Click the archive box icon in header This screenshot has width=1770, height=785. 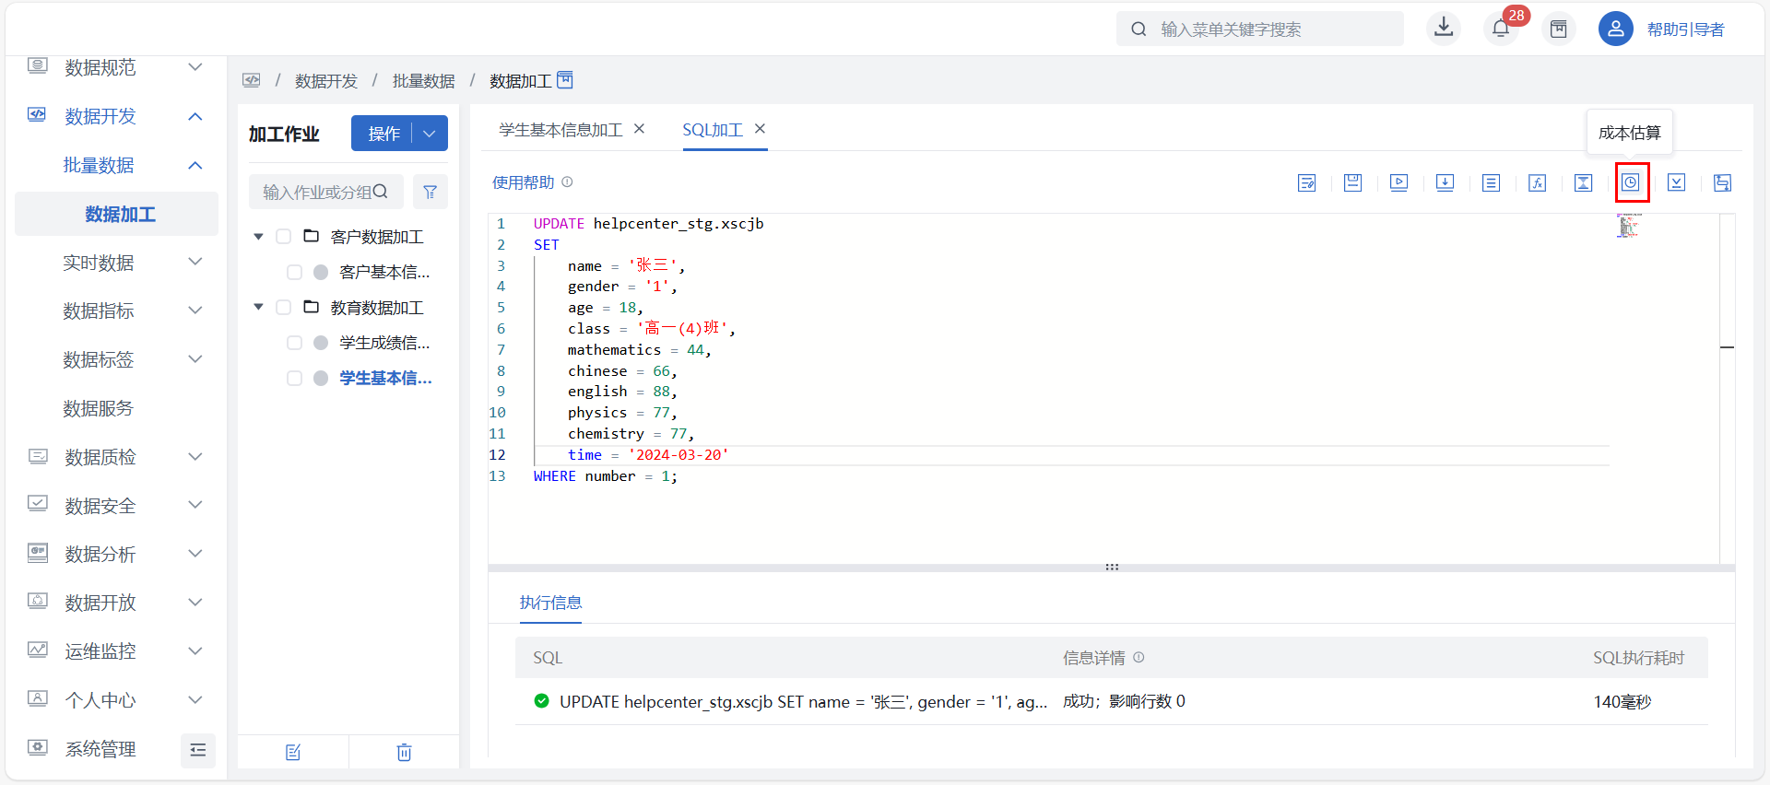(1559, 29)
